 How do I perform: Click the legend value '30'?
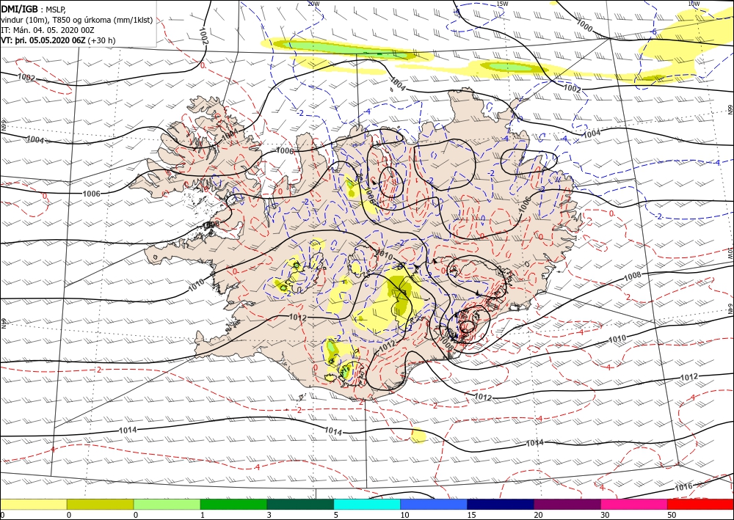pos(606,515)
